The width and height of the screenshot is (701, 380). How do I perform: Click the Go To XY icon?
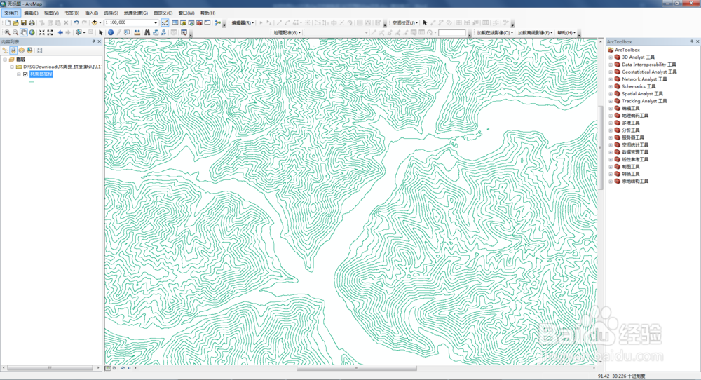pyautogui.click(x=163, y=33)
